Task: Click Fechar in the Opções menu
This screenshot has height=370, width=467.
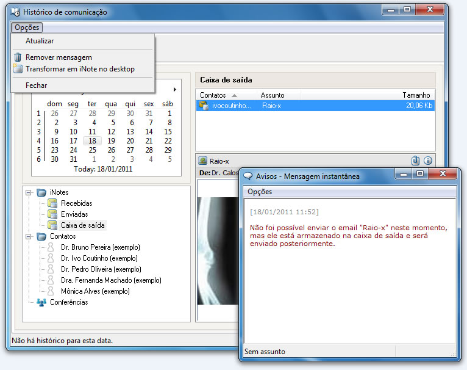Action: click(x=37, y=85)
